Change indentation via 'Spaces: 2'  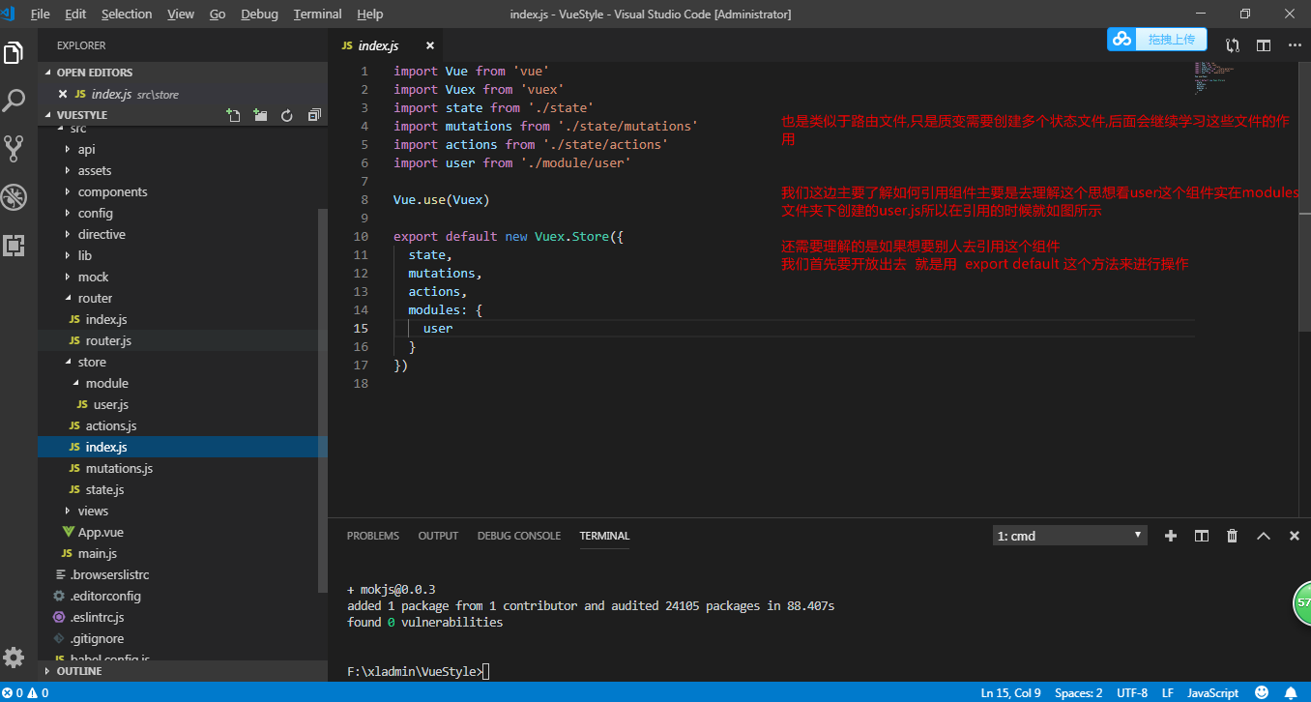(x=1079, y=692)
